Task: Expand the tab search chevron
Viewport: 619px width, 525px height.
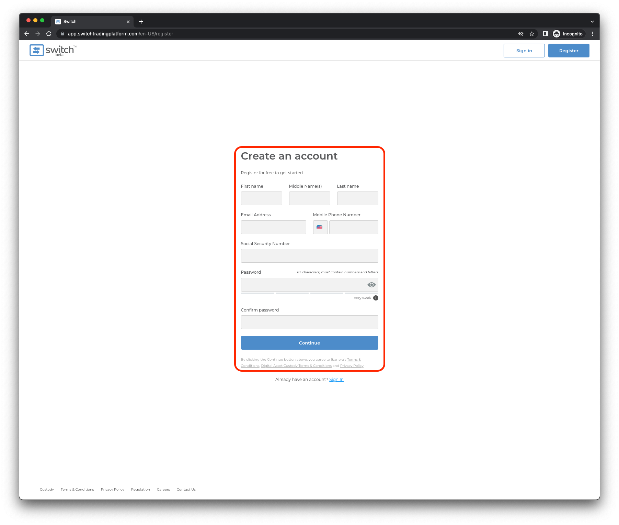Action: [592, 22]
